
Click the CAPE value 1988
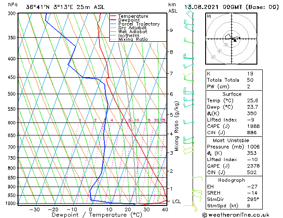pos(253,126)
